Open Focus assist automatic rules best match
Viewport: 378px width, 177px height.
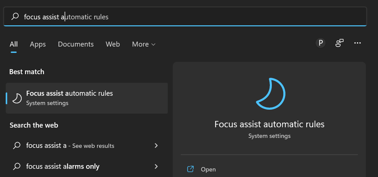point(87,98)
